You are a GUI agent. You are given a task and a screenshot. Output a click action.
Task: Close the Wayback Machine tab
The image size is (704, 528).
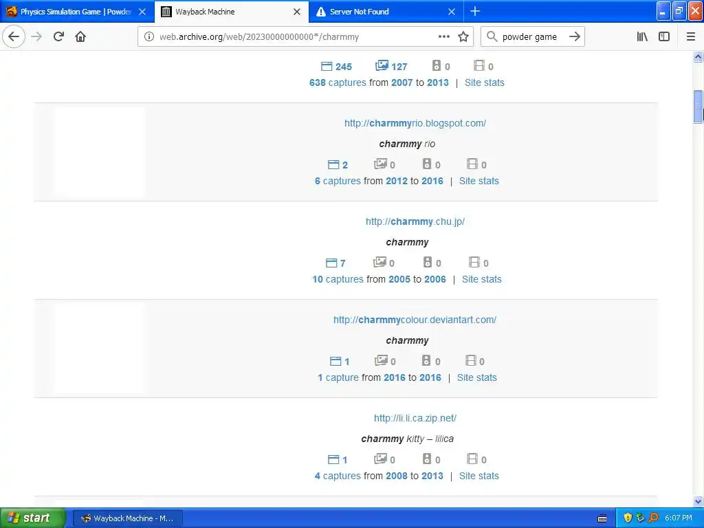[x=297, y=12]
